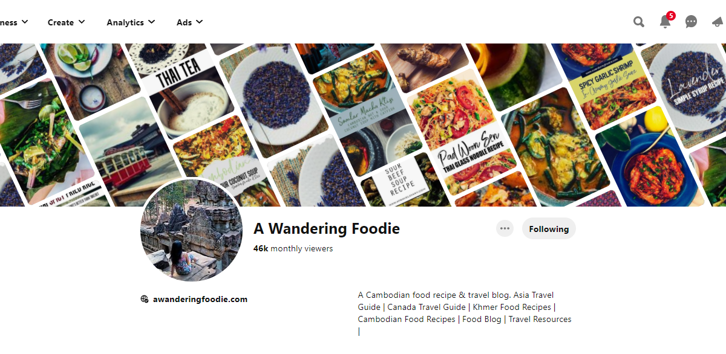
Task: Open the Lavender Simple Syrup pin
Action: (687, 91)
